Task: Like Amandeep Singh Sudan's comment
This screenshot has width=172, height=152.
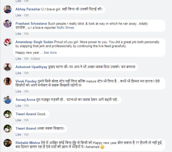Action: (x=18, y=59)
